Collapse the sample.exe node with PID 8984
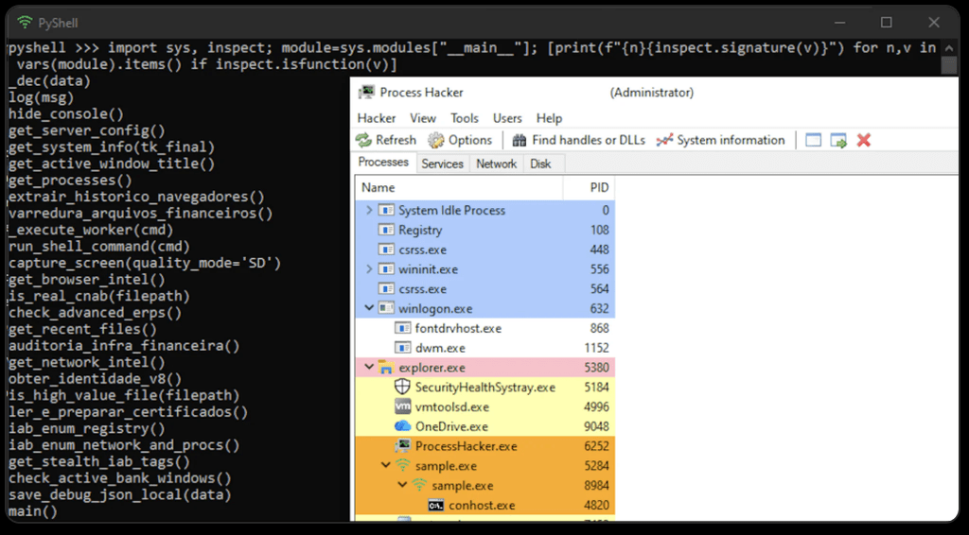 pos(403,486)
